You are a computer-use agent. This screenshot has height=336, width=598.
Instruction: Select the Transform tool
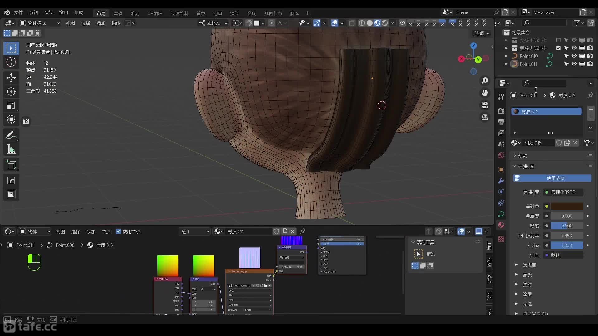pos(11,119)
